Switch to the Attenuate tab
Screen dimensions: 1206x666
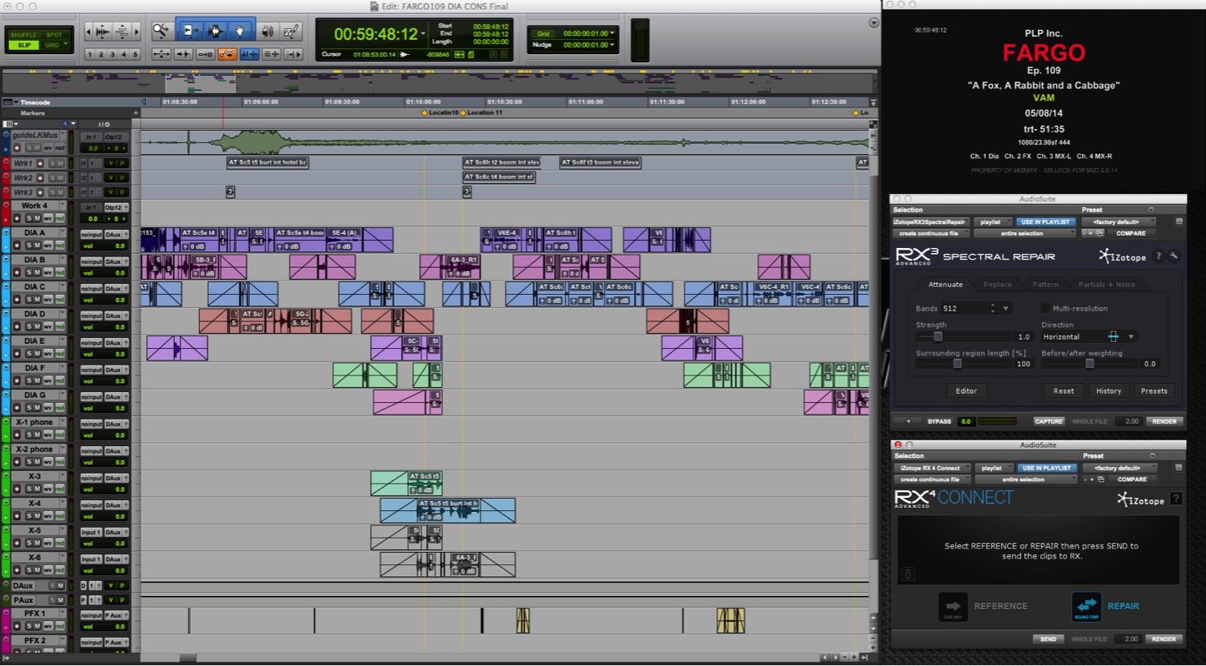[x=945, y=285]
